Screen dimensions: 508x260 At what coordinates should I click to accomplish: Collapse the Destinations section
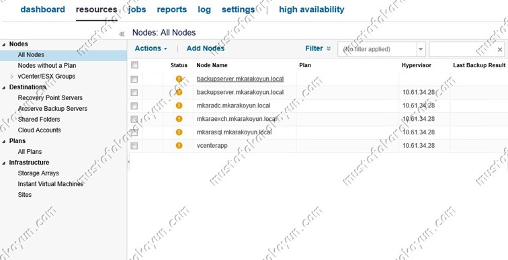(4, 87)
